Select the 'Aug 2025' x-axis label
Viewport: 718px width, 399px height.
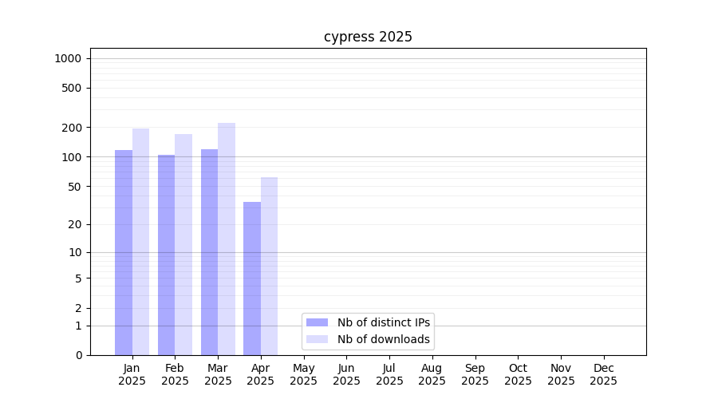(x=432, y=374)
